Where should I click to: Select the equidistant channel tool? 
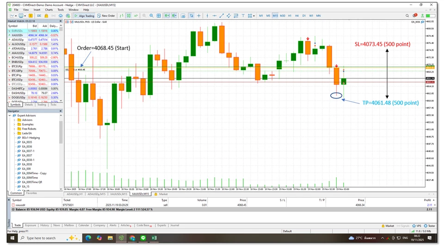(x=229, y=16)
